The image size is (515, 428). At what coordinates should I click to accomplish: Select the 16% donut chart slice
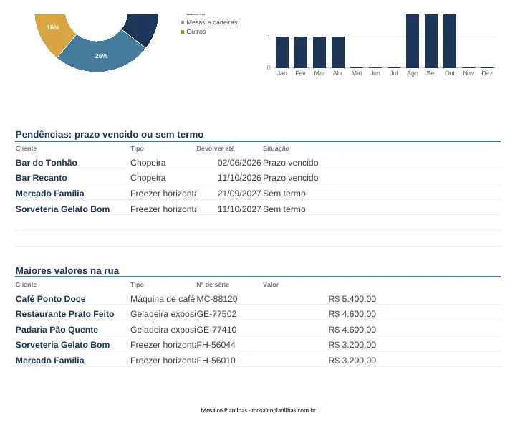click(x=54, y=33)
